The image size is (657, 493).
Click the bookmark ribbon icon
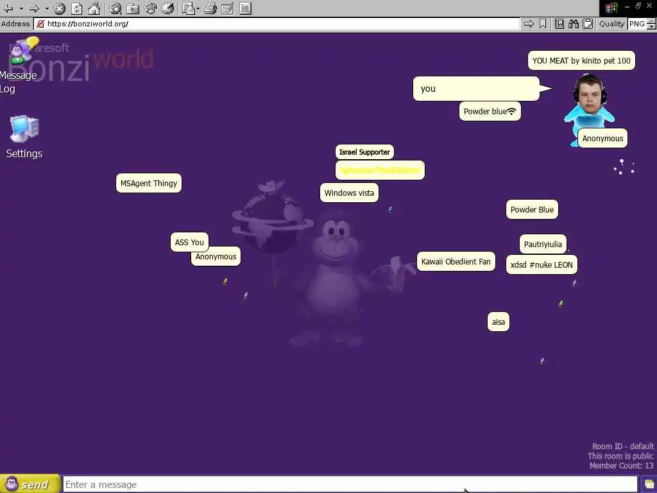(x=543, y=24)
